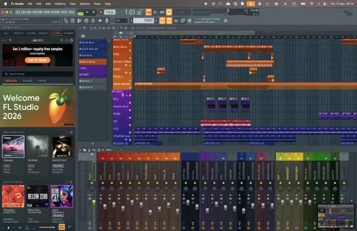Image resolution: width=357 pixels, height=231 pixels.
Task: Stop playback with the transport stop button
Action: 93,12
